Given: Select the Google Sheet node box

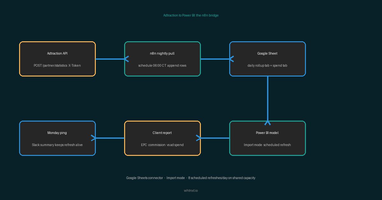Looking at the screenshot, I should [x=267, y=59].
